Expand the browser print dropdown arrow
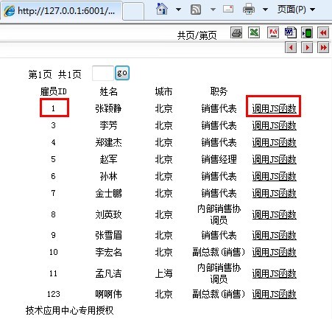The width and height of the screenshot is (332, 319). pos(265,10)
